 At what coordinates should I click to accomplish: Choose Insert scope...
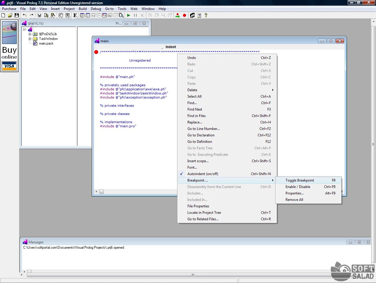[x=227, y=161]
